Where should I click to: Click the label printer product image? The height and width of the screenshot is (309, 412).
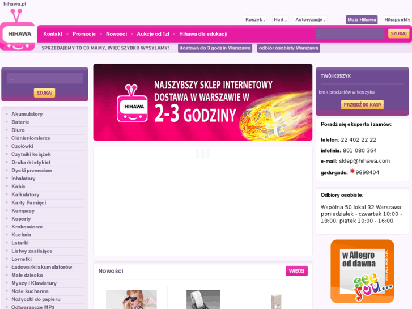click(203, 299)
